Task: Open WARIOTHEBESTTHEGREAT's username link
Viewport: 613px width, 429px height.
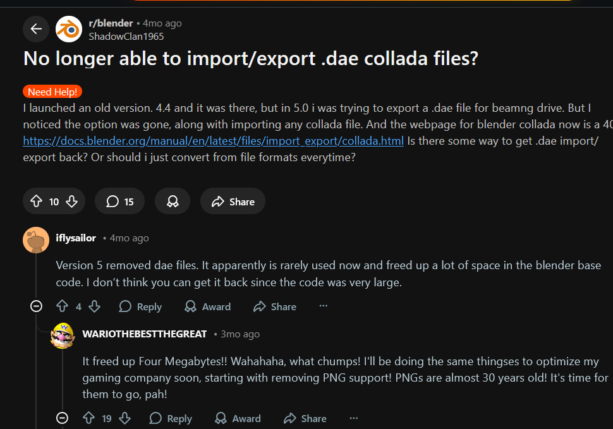Action: 145,334
